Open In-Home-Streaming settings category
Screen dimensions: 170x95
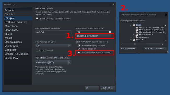(18, 22)
